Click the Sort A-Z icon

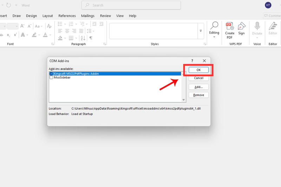point(83,38)
